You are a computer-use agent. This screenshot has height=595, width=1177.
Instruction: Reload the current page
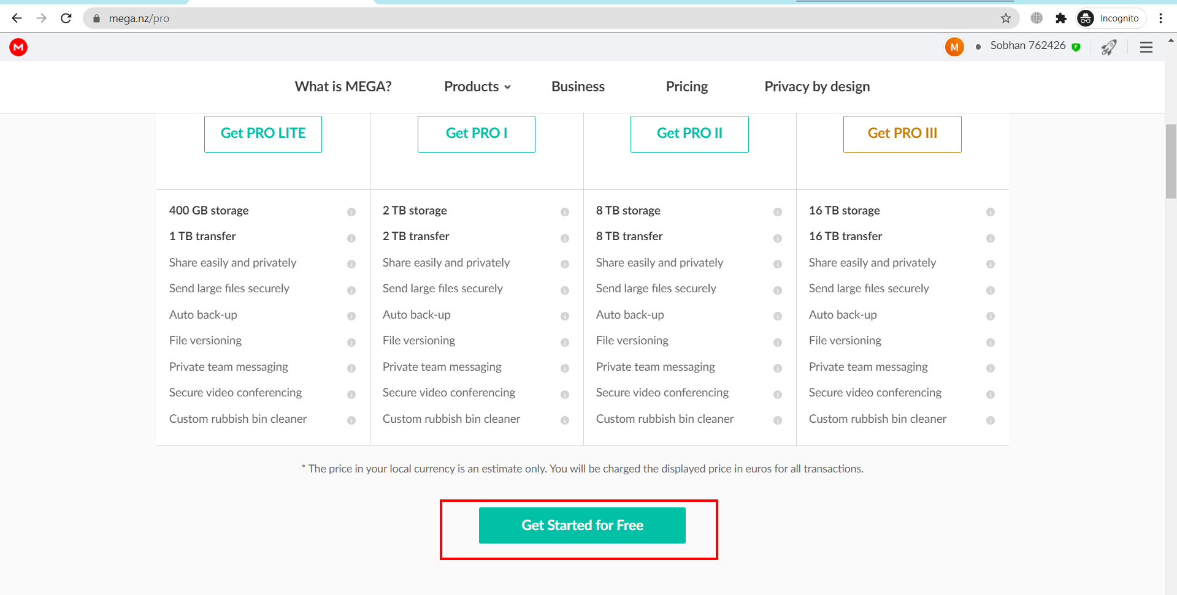tap(66, 18)
